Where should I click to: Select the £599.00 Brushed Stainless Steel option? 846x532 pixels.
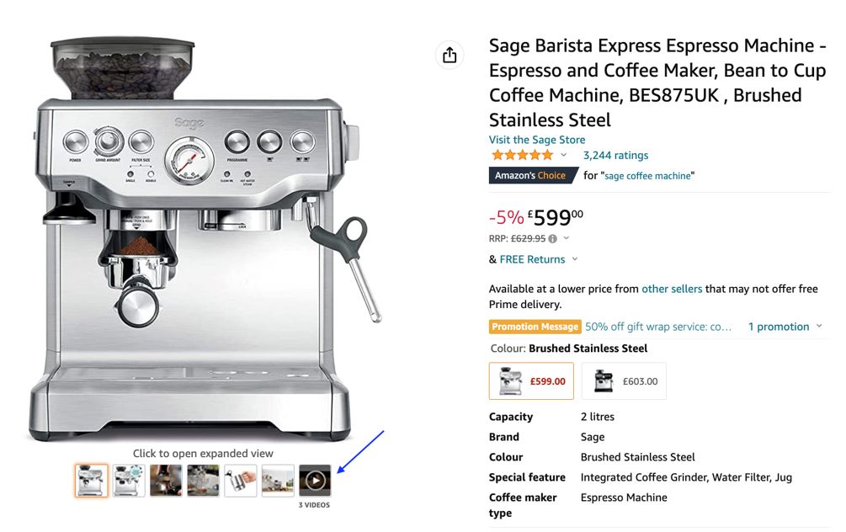[531, 381]
